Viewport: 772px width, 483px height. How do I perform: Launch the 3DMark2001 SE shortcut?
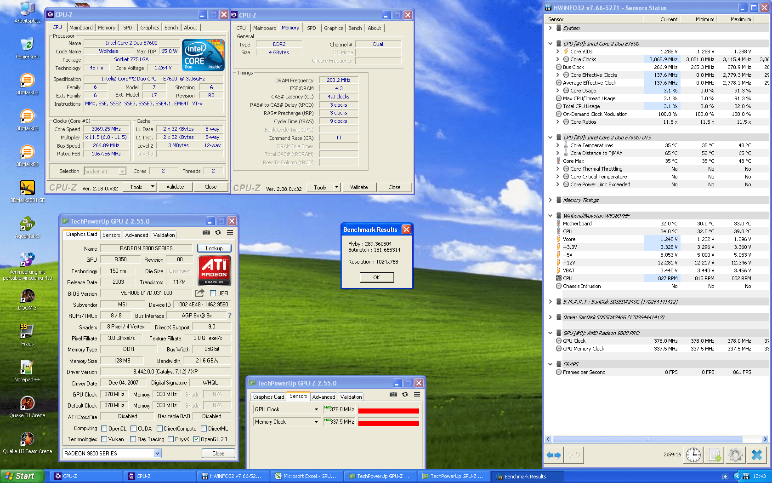(27, 191)
